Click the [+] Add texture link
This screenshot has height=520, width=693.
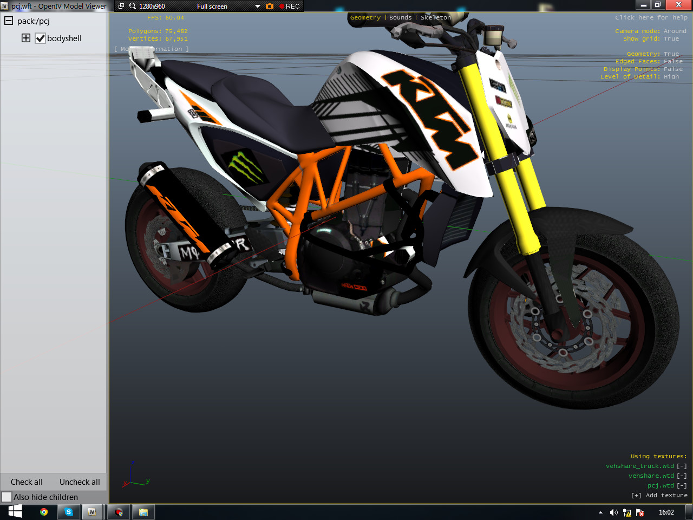click(x=659, y=495)
